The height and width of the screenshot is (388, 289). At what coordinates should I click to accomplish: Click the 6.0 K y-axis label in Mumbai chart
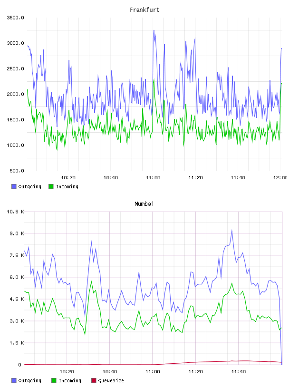[17, 277]
